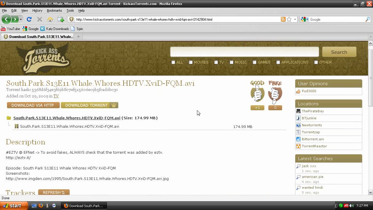Open ThePirateBay location link
This screenshot has width=373, height=210.
[313, 111]
